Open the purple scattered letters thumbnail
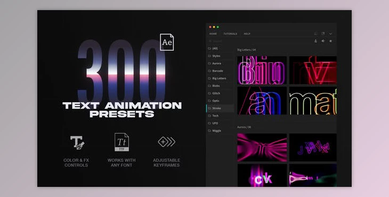Viewport: 389px width, 197px height. [313, 147]
